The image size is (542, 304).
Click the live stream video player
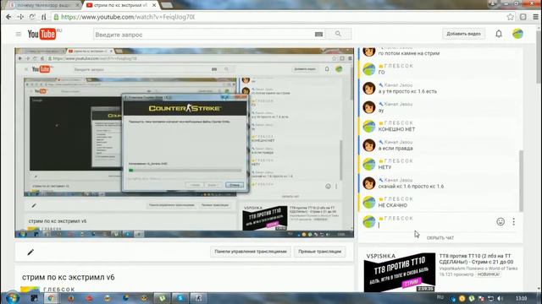click(185, 143)
